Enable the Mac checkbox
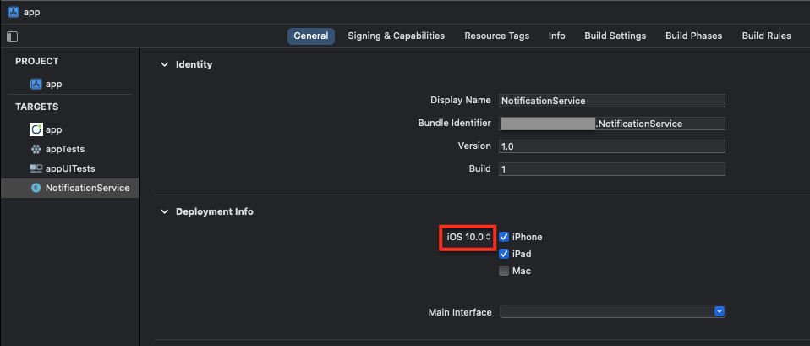This screenshot has width=810, height=346. click(504, 271)
